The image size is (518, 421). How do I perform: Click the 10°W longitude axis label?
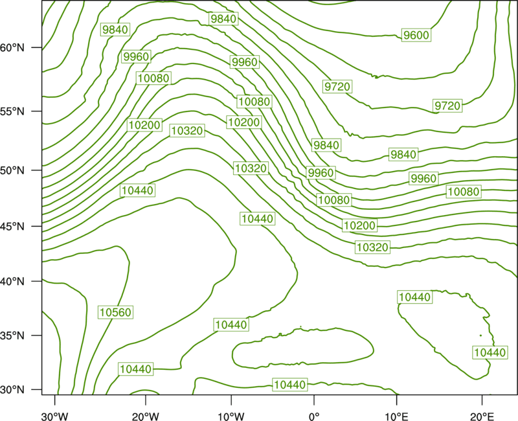click(231, 416)
